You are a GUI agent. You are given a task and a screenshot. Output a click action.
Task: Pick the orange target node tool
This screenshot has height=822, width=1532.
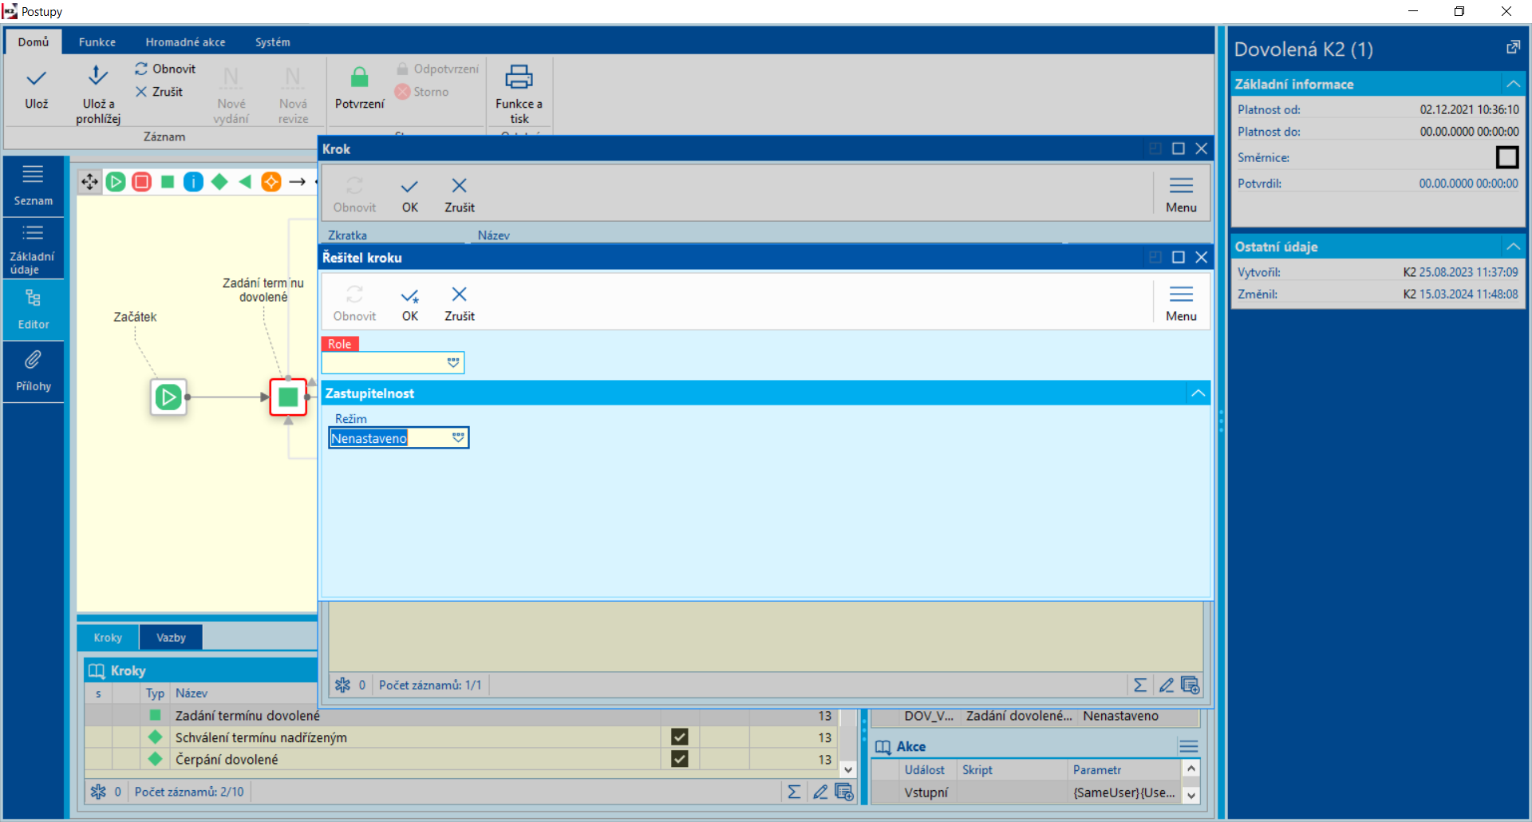[271, 182]
